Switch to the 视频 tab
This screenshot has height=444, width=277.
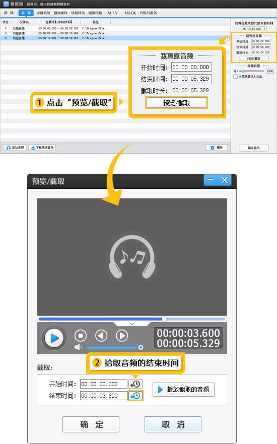(9, 13)
